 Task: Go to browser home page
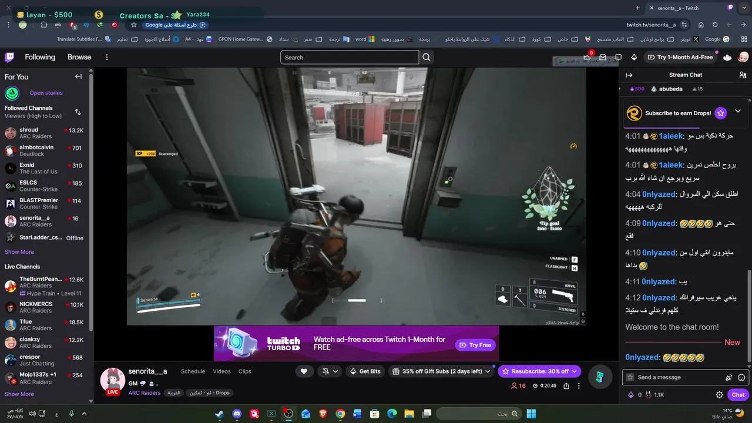pyautogui.click(x=701, y=25)
